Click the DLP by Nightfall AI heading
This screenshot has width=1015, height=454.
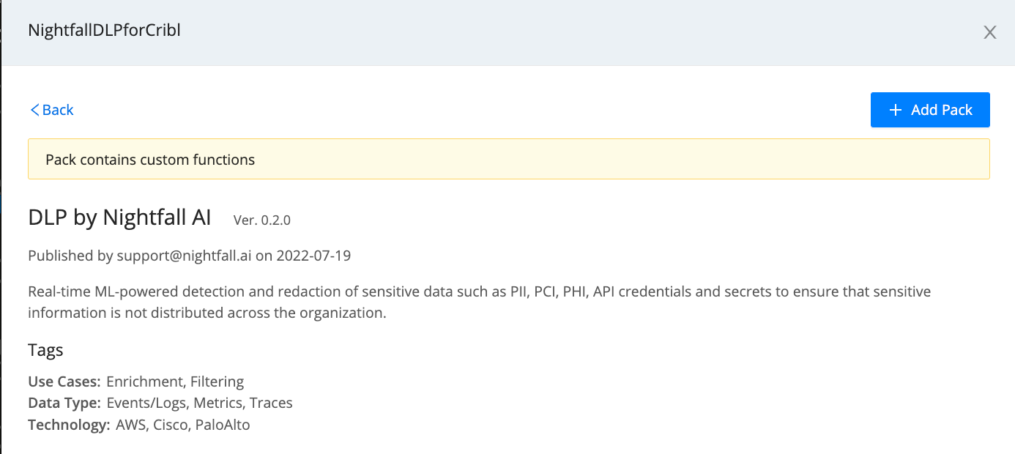[x=119, y=217]
